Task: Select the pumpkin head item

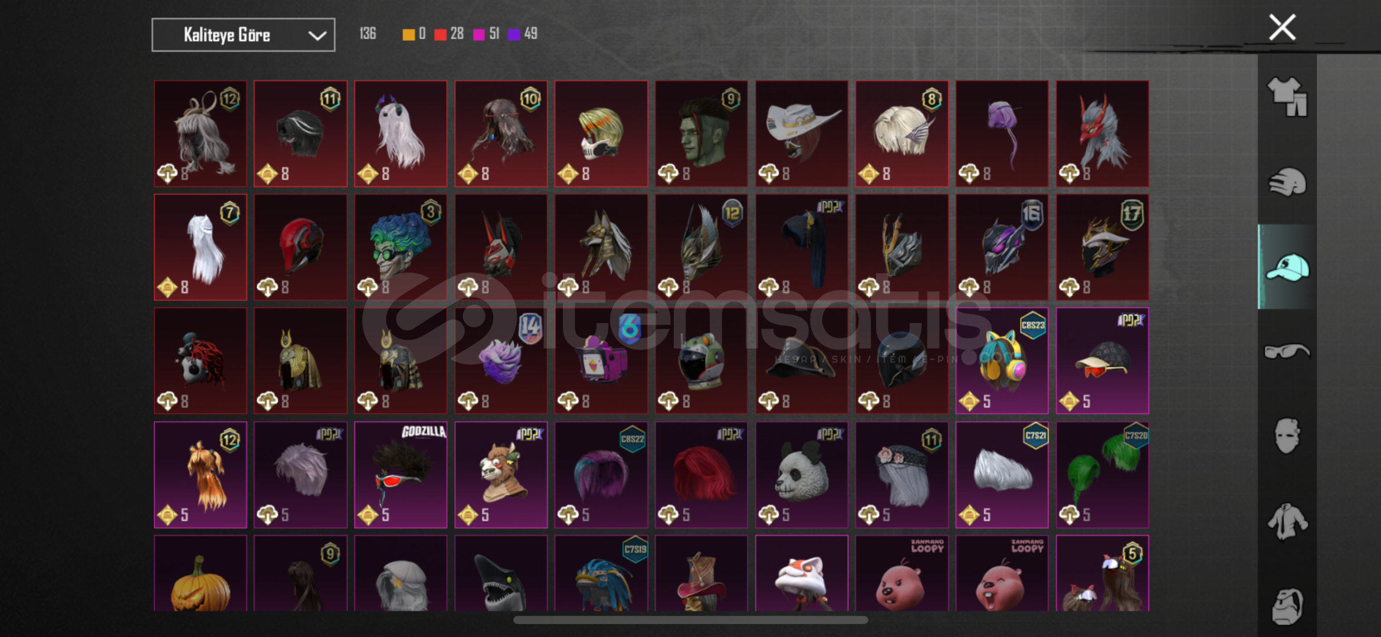Action: pyautogui.click(x=201, y=573)
